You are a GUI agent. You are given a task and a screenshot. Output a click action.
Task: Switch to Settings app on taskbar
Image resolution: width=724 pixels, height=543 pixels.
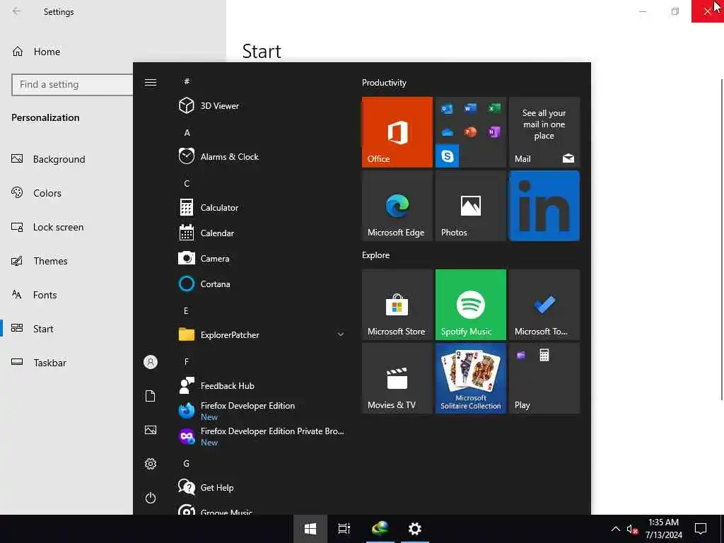point(414,529)
